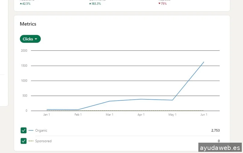Uncheck the Sponsored checkbox

(x=24, y=141)
